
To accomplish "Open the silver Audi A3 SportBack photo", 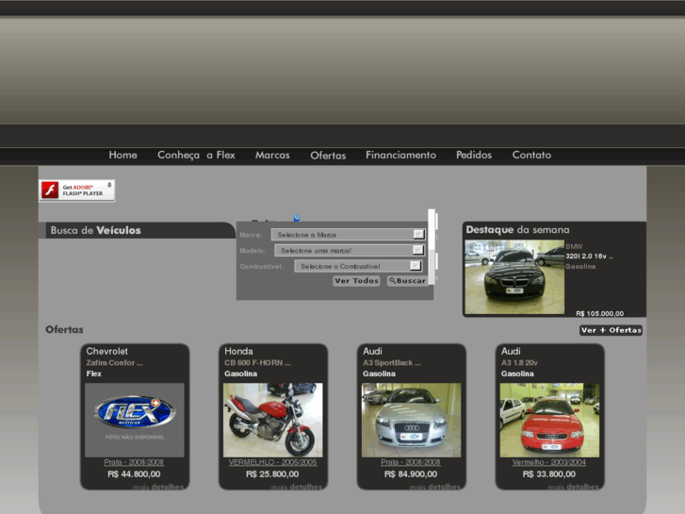I will coord(411,420).
